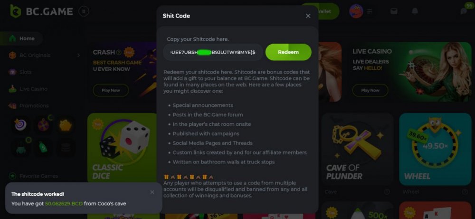
Task: Toggle the sidebar collapse button
Action: click(84, 11)
